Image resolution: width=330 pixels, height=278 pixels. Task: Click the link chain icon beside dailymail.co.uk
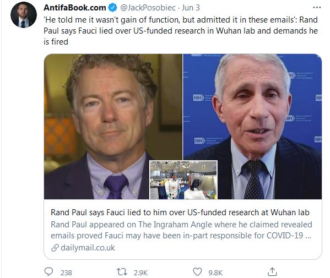pyautogui.click(x=55, y=248)
